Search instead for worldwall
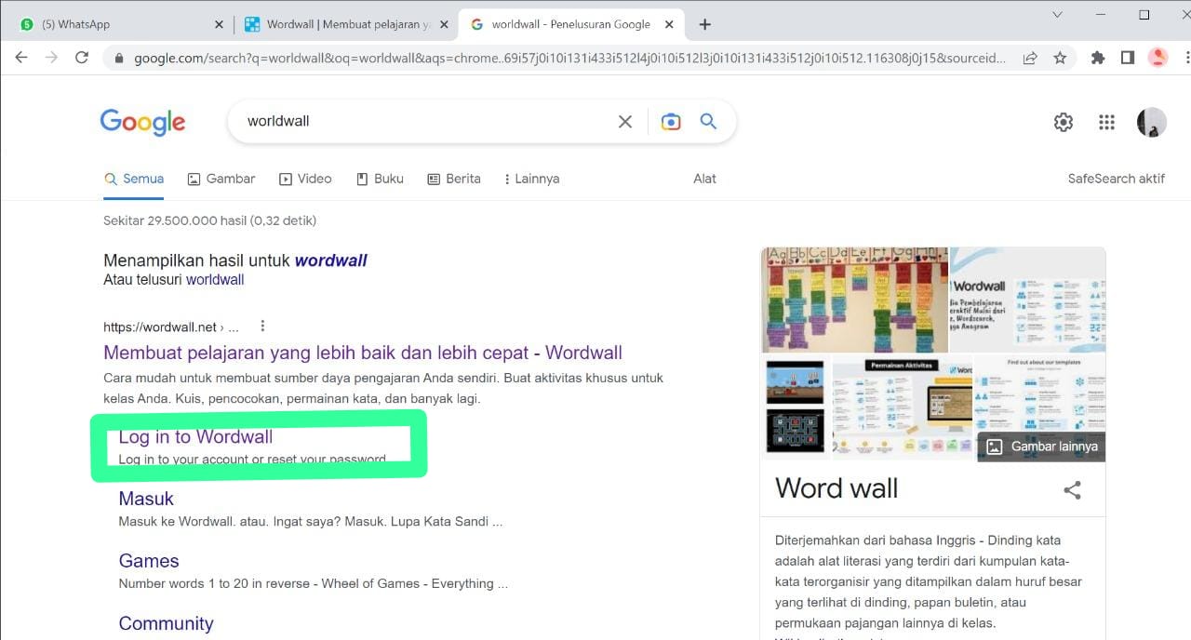1191x640 pixels. tap(215, 280)
